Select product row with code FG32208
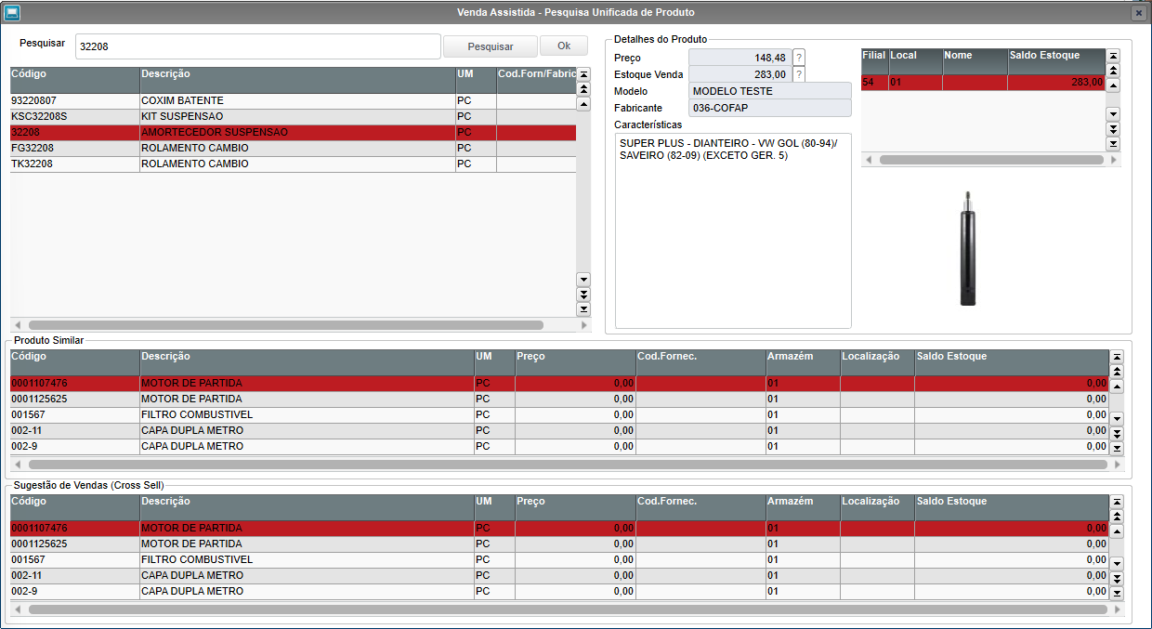The width and height of the screenshot is (1152, 629). point(293,148)
